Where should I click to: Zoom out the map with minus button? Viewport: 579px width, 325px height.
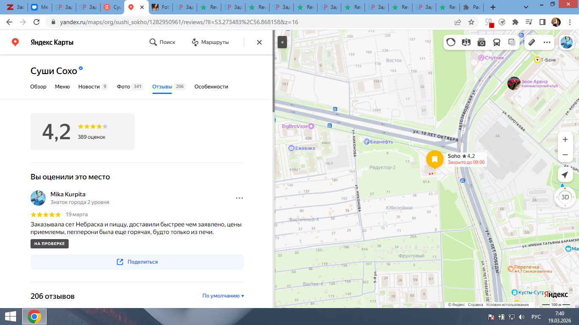tap(565, 155)
